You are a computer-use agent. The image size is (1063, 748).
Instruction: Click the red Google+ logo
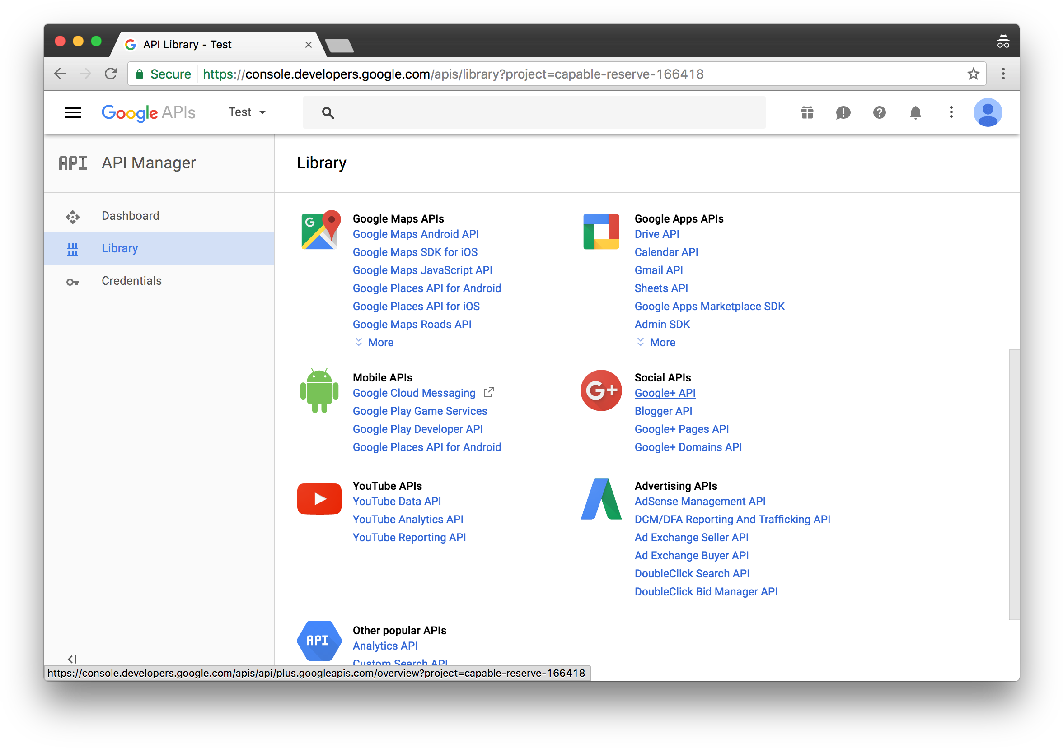pos(601,390)
